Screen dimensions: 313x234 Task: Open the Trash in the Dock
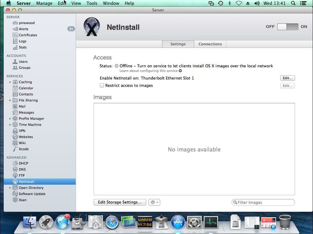pos(285,222)
